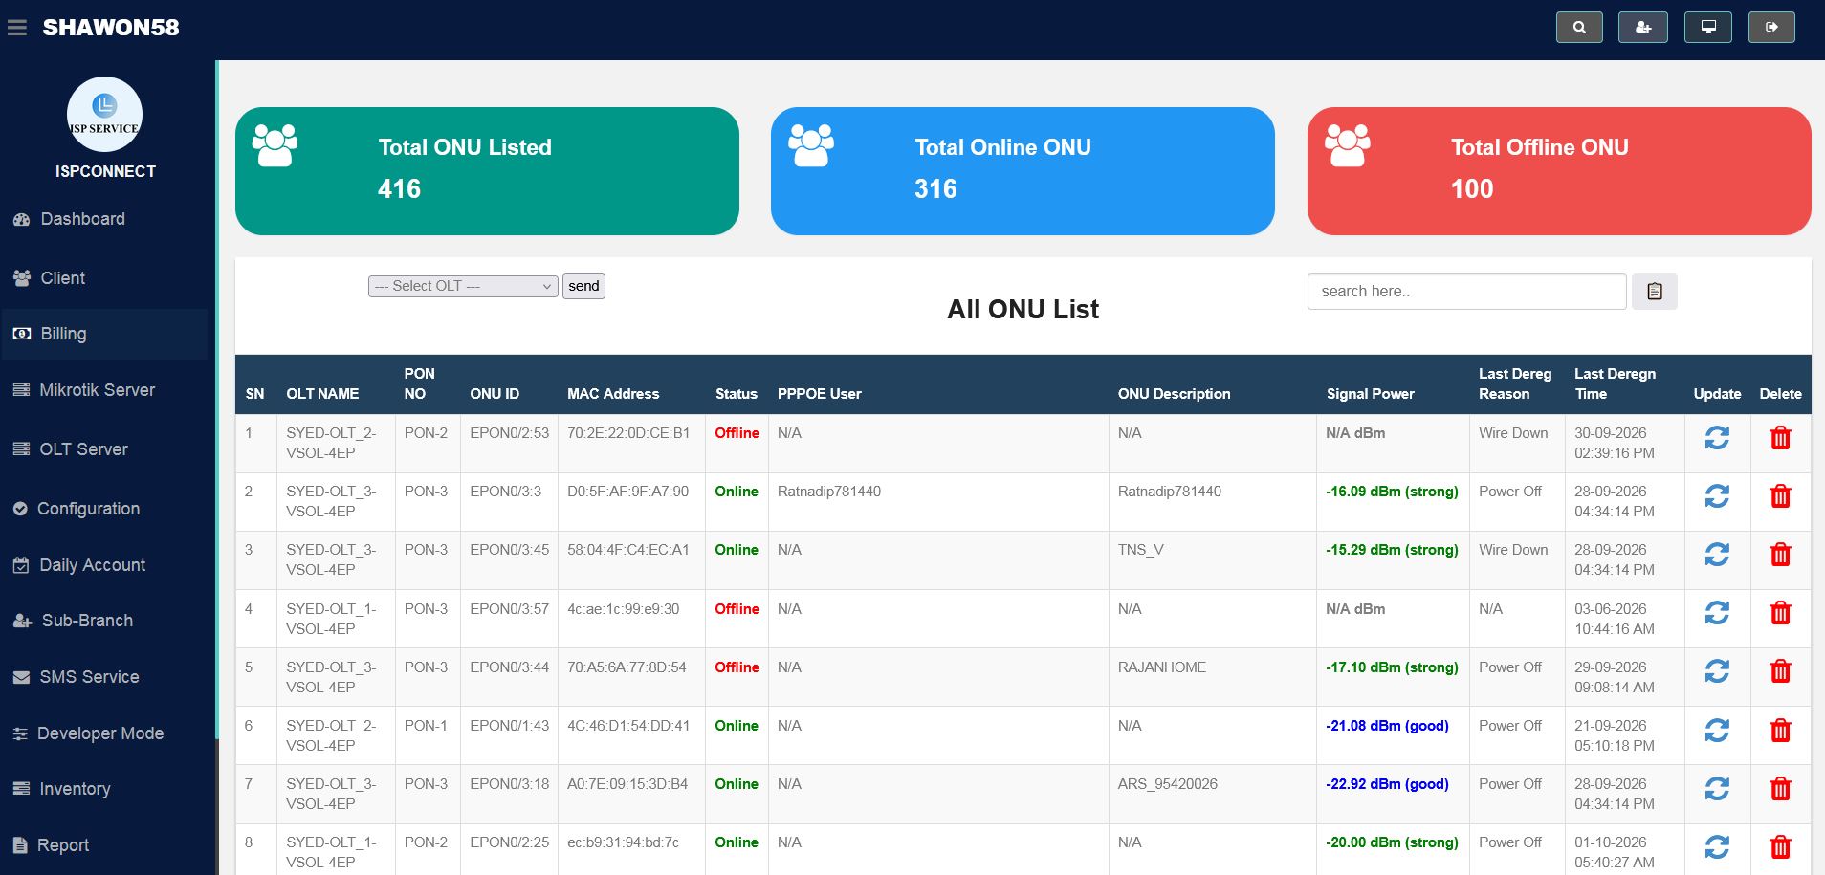
Task: Open the search icon button in header
Action: click(x=1579, y=28)
